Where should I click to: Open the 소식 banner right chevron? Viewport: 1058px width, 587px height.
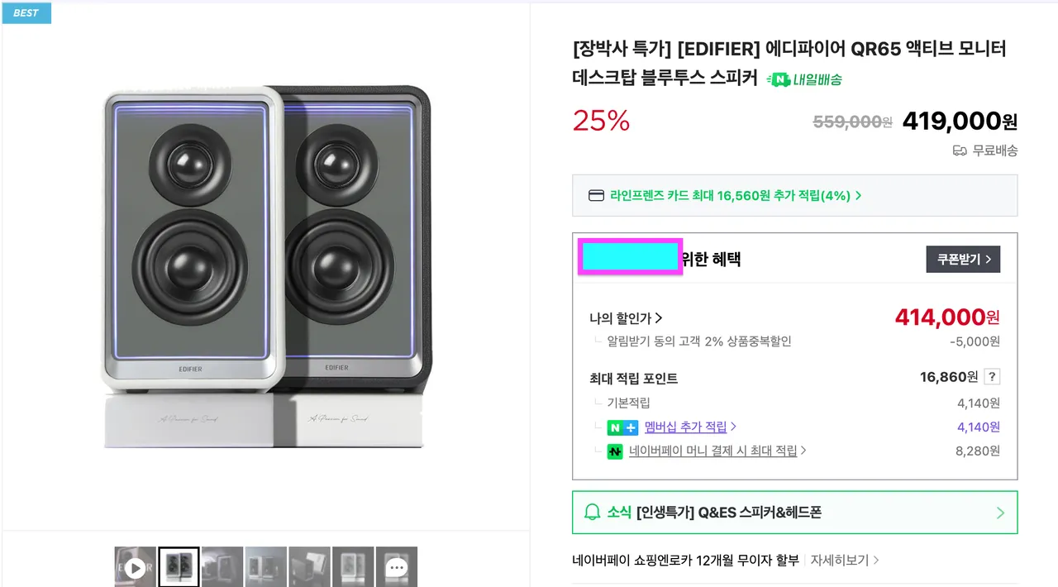coord(1000,513)
